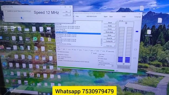Click the log scrollbar down arrow
The width and height of the screenshot is (169, 95).
click(101, 46)
